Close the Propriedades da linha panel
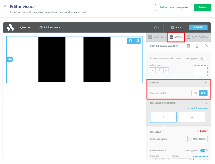This screenshot has height=164, width=215. [207, 46]
